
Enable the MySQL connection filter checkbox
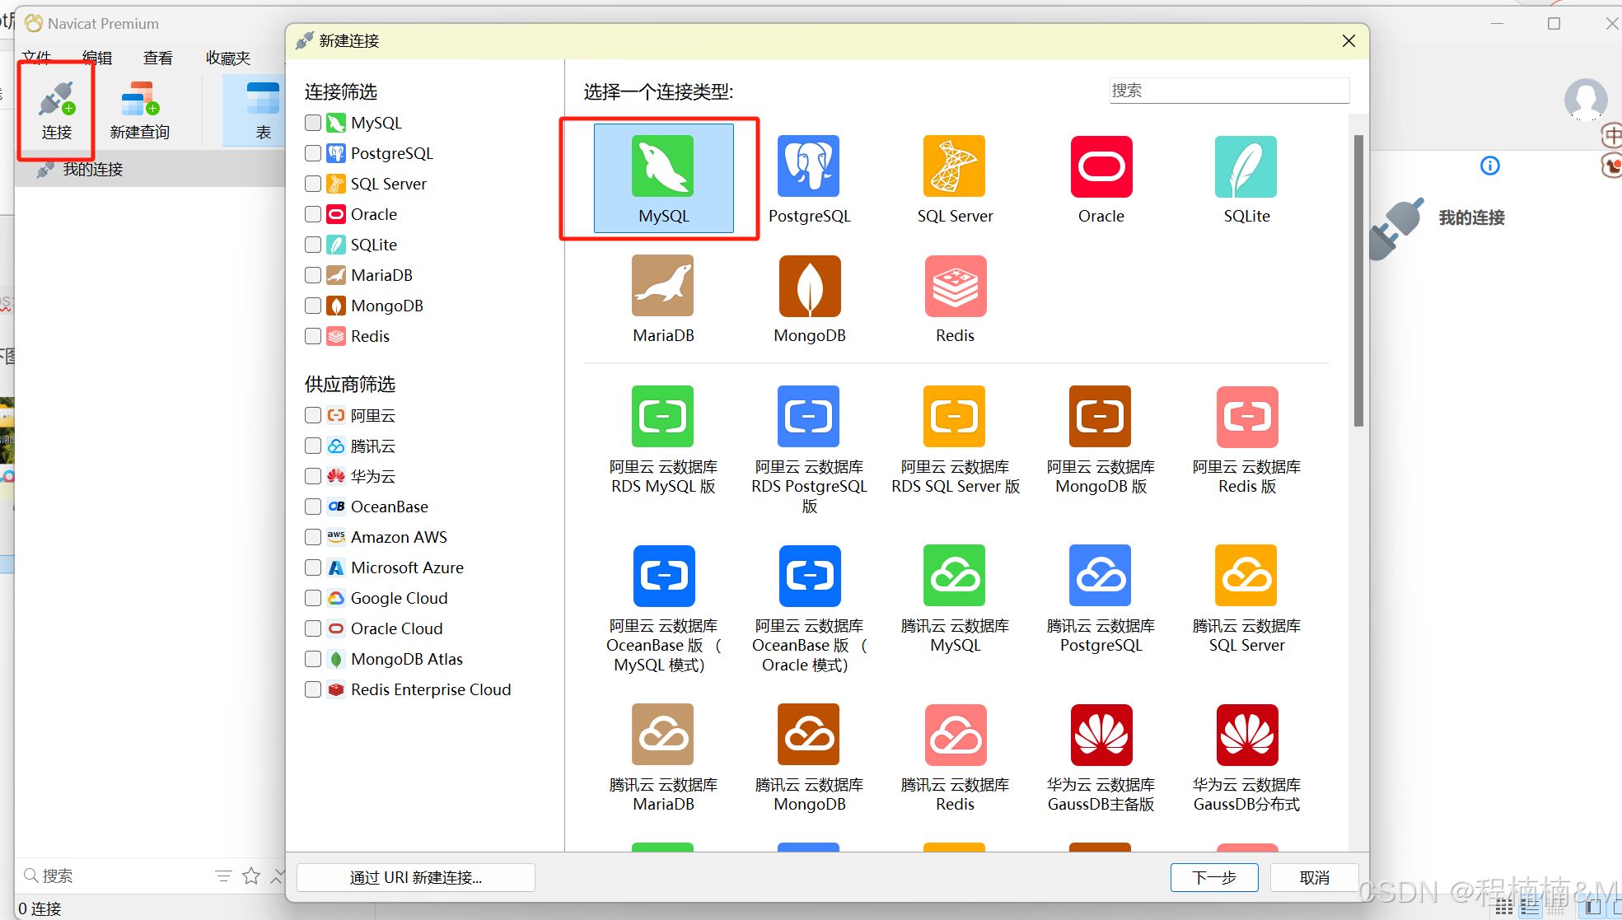(313, 123)
